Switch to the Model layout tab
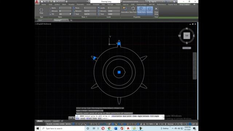The image size is (233, 131). 40,121
